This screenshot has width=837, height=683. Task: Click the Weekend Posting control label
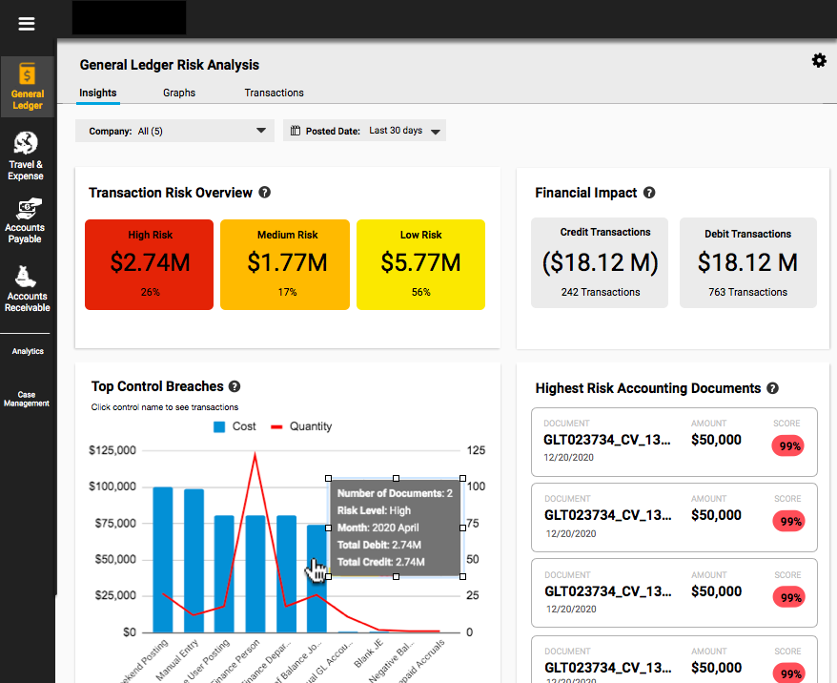[144, 661]
